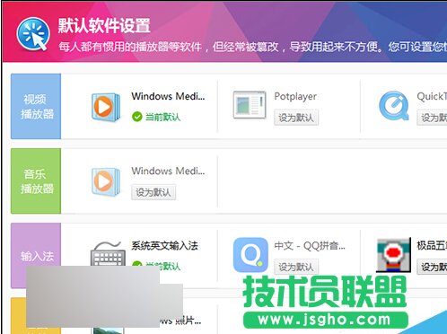
Task: Click the Potplayer application icon
Action: pyautogui.click(x=250, y=105)
